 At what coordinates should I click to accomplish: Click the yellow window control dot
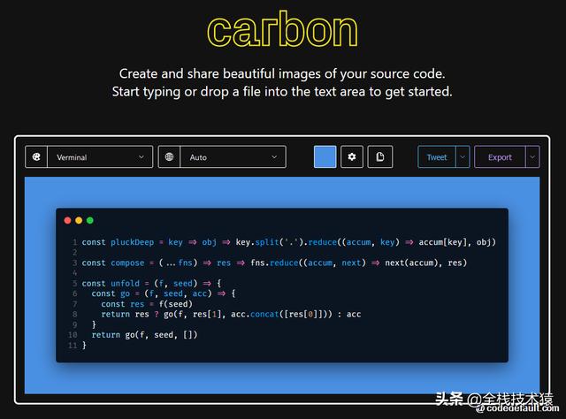(79, 220)
